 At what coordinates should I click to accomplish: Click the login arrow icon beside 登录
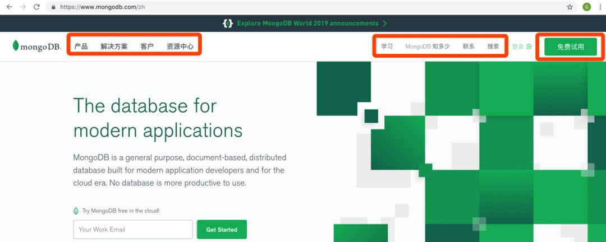(529, 46)
